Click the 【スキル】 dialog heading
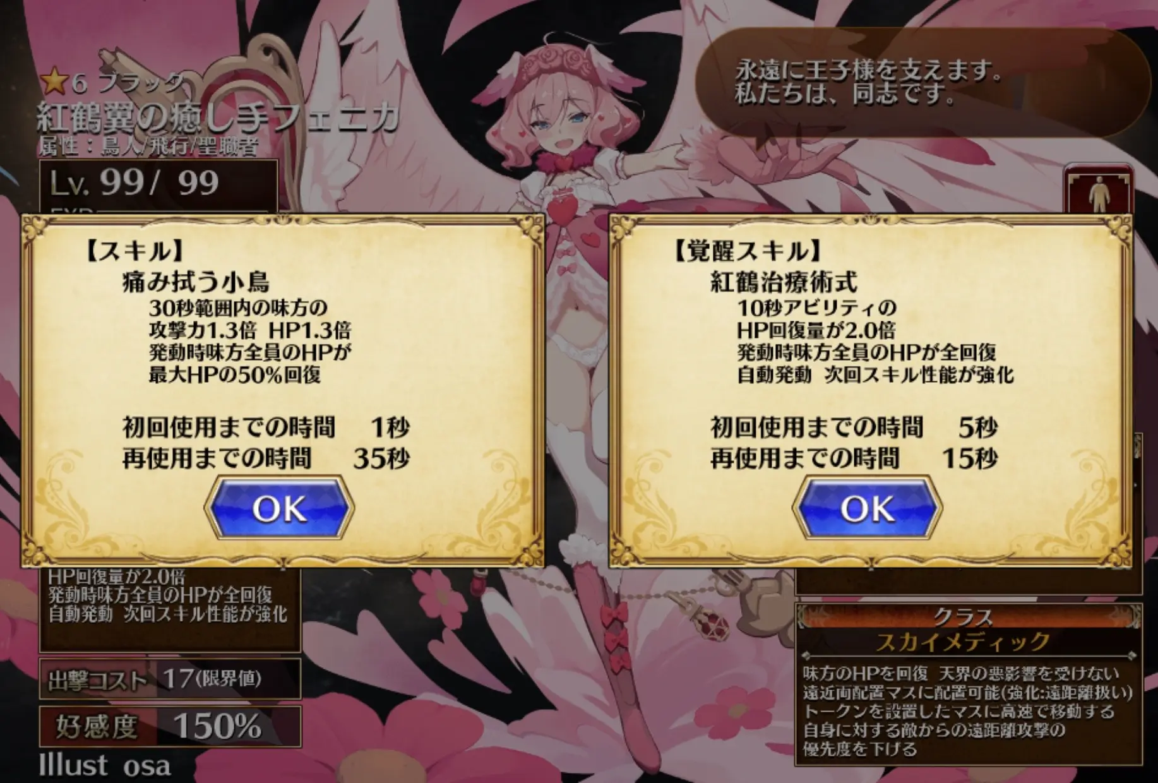Viewport: 1158px width, 783px height. click(134, 251)
